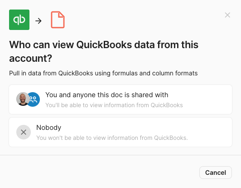Click the orange document page icon
Image resolution: width=241 pixels, height=188 pixels.
coord(58,20)
